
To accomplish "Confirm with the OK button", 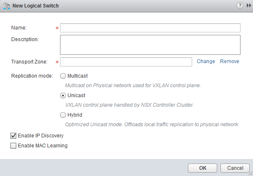I will tap(203, 168).
